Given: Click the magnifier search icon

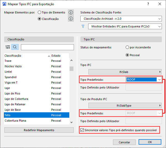Looking at the screenshot, I should pyautogui.click(x=15, y=47).
